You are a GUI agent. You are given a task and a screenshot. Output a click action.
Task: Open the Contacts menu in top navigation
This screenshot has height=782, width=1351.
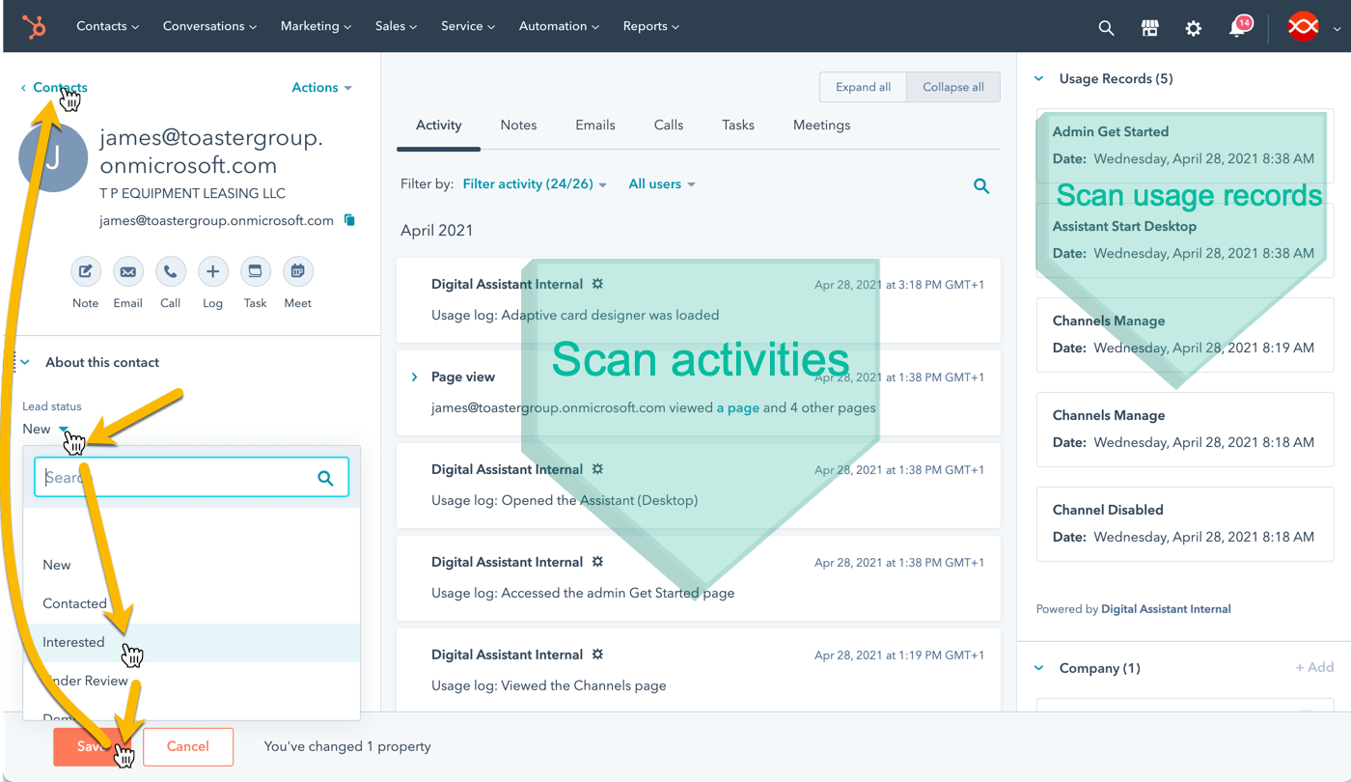(108, 26)
